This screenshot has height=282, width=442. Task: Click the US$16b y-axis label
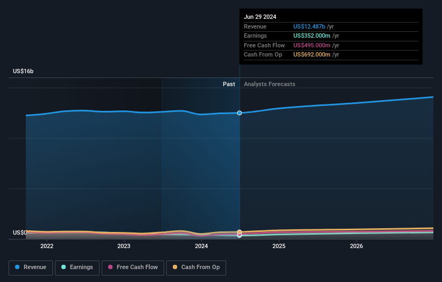[23, 71]
